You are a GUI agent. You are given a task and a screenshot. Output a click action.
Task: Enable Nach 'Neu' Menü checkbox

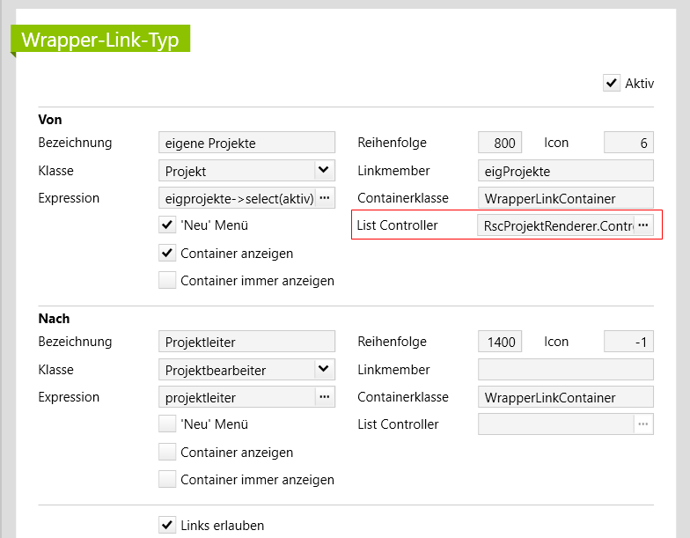click(x=167, y=424)
